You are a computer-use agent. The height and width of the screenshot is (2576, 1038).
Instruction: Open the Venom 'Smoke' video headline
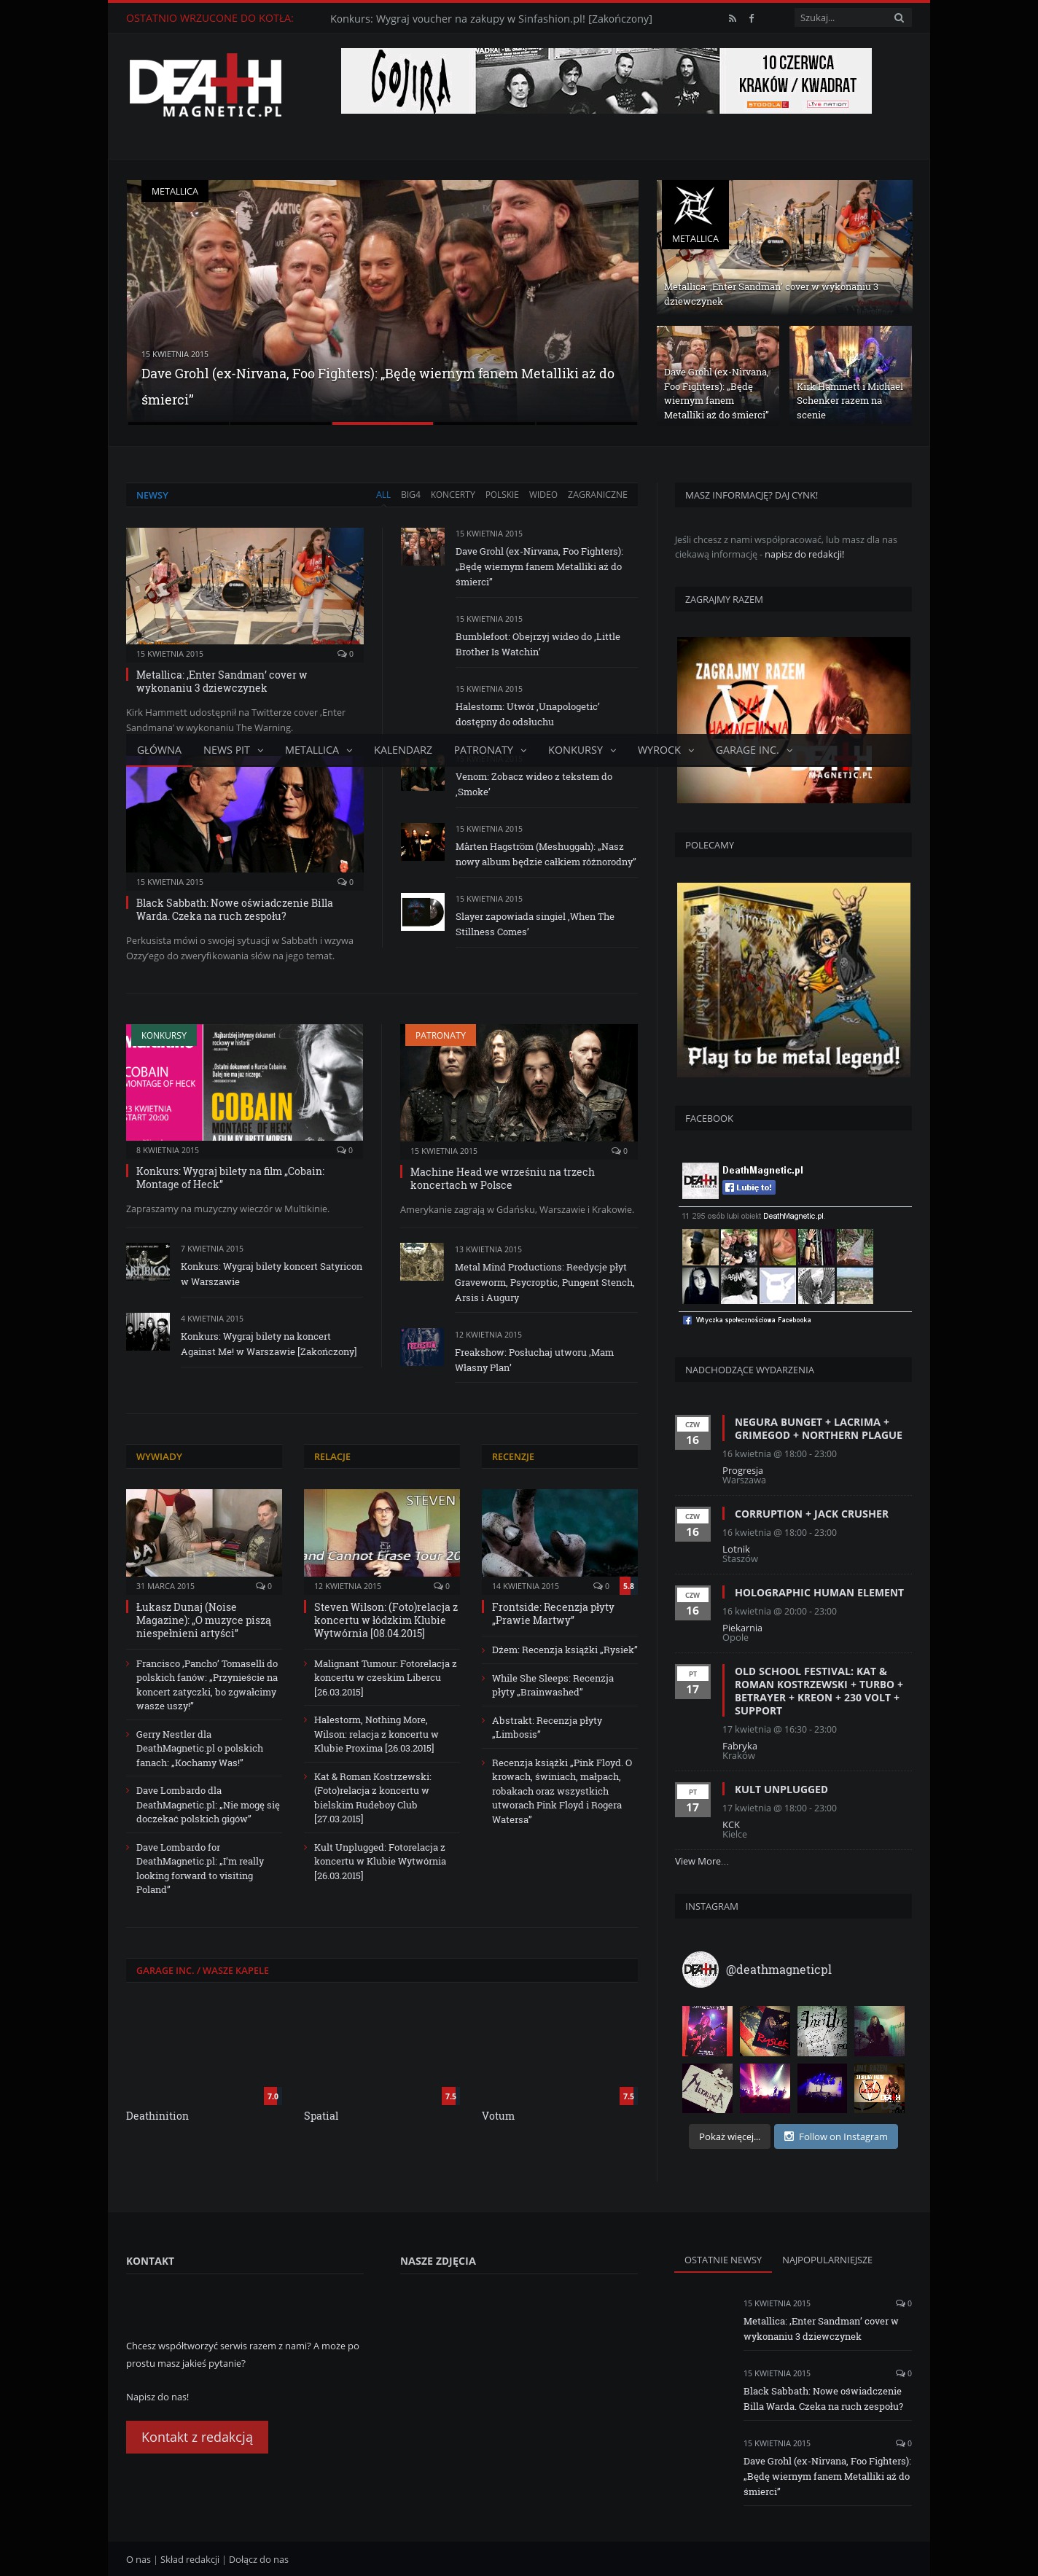(x=534, y=784)
